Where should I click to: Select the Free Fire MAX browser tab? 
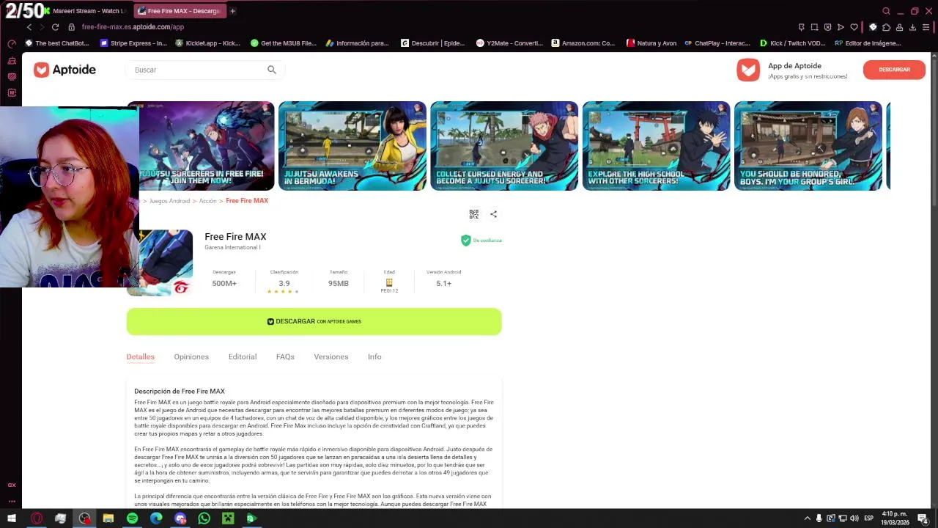180,11
